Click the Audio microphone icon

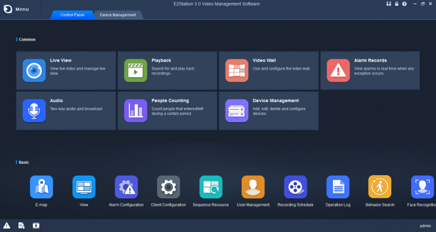(34, 111)
